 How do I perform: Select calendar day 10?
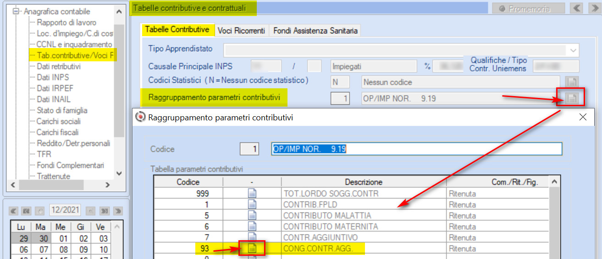coord(100,249)
